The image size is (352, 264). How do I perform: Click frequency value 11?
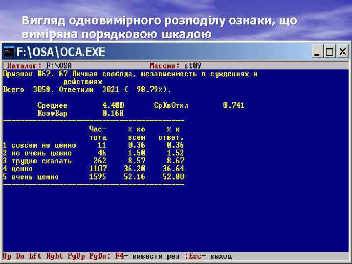coord(102,145)
